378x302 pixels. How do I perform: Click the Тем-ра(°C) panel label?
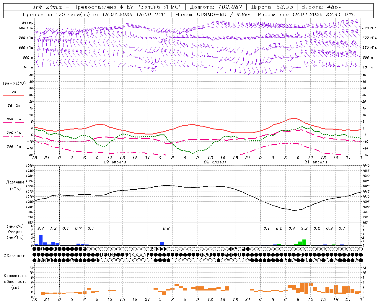point(14,83)
